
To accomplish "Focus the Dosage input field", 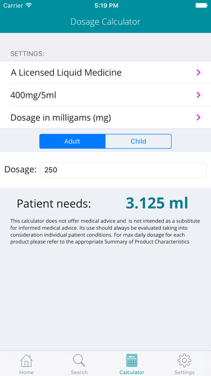I will coord(124,170).
